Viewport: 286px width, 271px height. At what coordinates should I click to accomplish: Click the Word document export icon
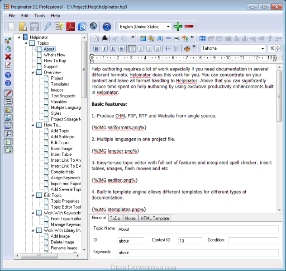tap(82, 27)
